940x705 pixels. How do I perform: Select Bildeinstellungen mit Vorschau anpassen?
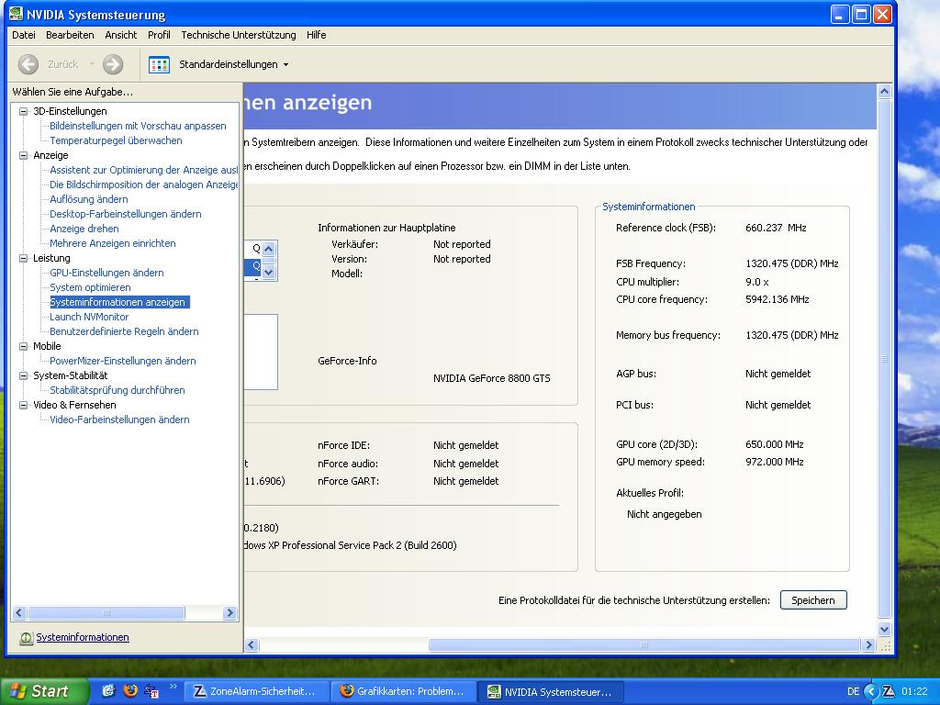(x=138, y=126)
